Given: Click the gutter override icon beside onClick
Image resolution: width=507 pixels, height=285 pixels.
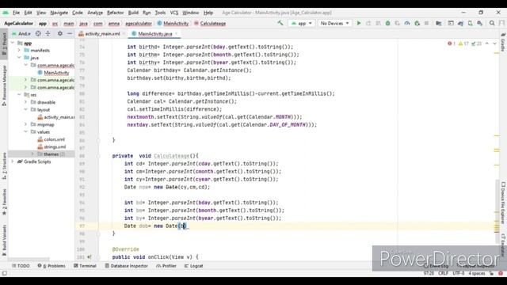Looking at the screenshot, I should [90, 257].
